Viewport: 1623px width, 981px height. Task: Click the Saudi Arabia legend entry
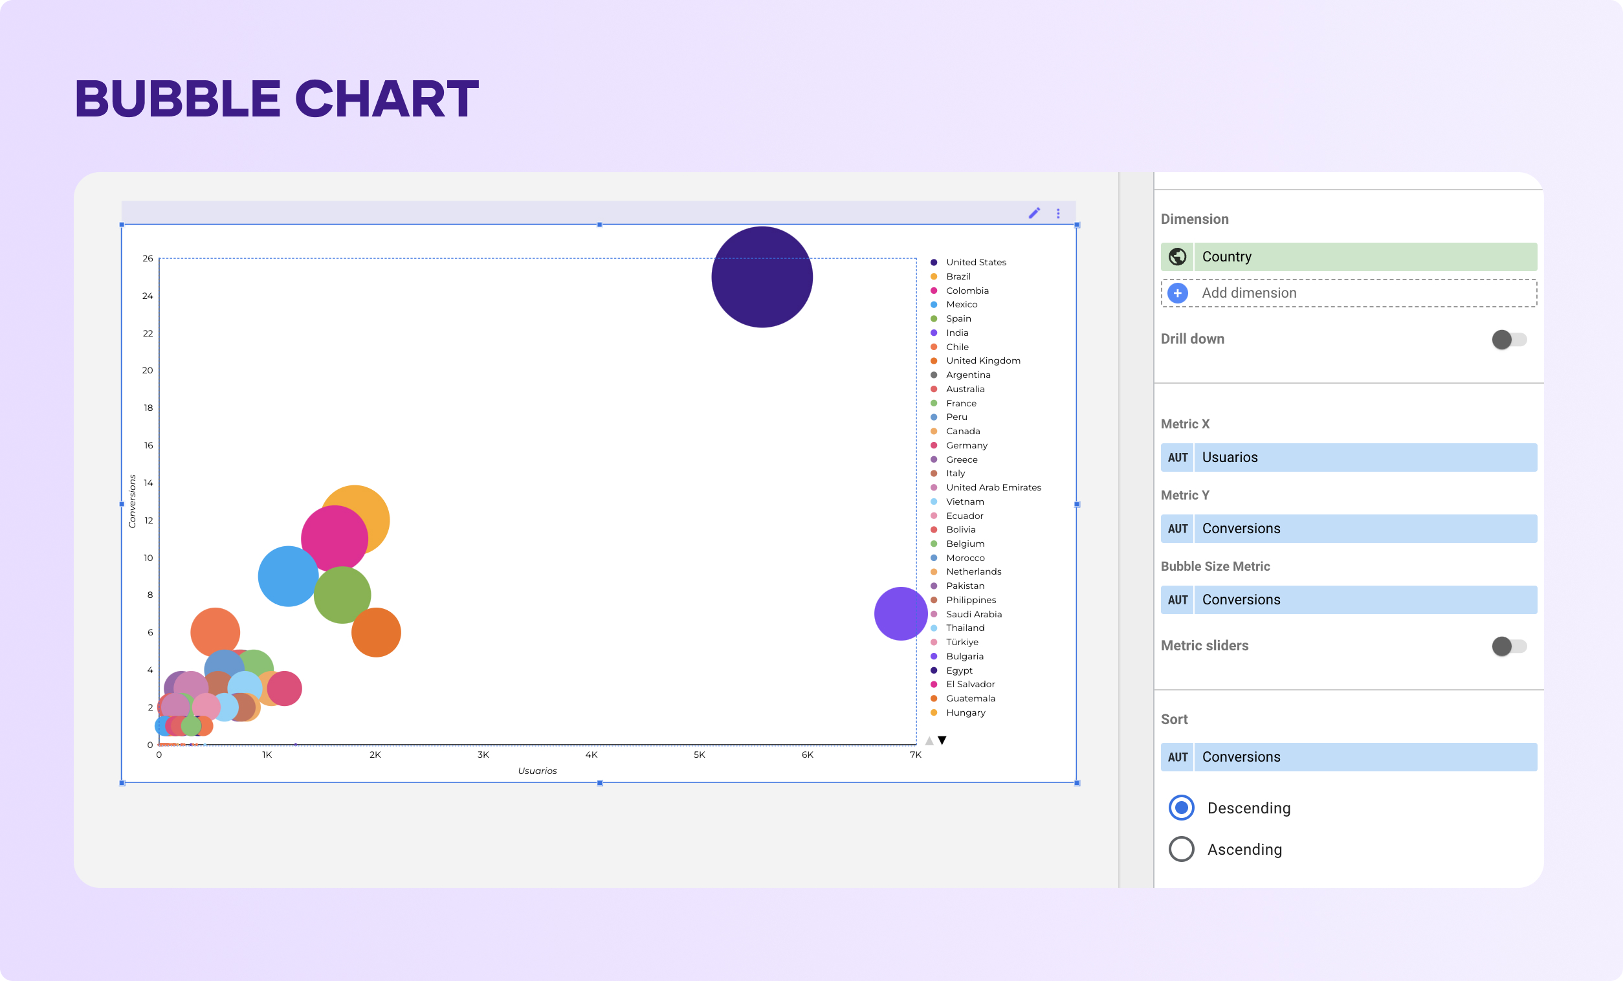tap(966, 614)
